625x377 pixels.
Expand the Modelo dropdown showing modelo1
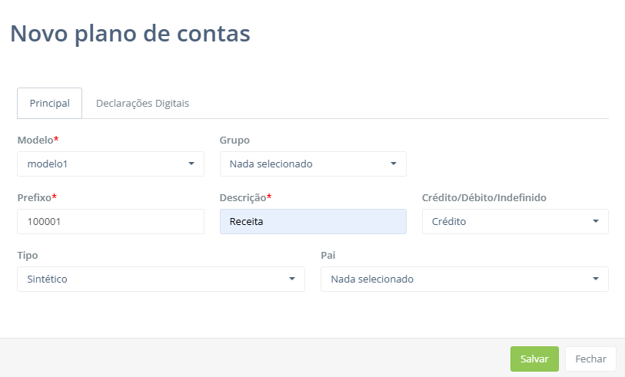pos(110,164)
